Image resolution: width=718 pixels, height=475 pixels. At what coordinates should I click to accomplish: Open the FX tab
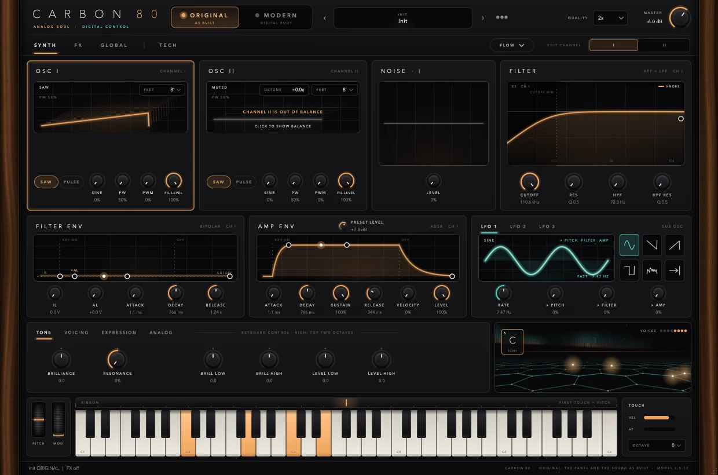tap(78, 45)
